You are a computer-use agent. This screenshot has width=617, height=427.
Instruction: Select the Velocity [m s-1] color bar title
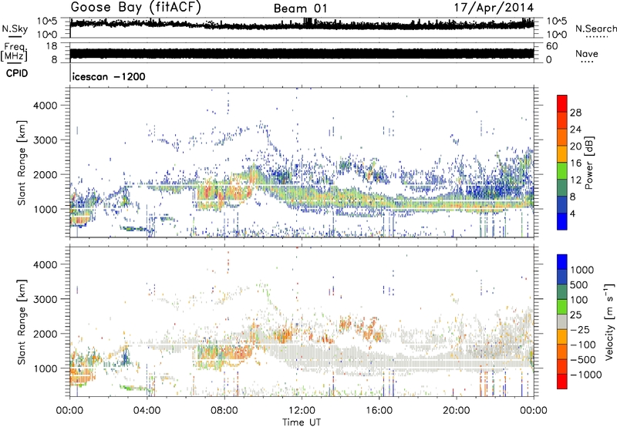coord(609,321)
